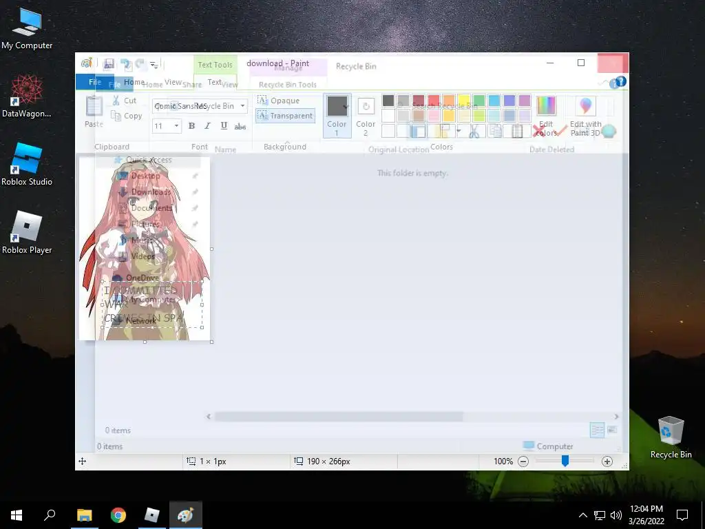
Task: Click the horizontal scrollbar in Recycle Bin window
Action: [339, 417]
